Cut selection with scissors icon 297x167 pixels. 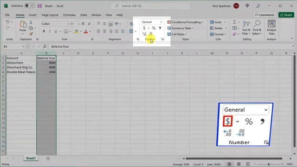coord(31,22)
